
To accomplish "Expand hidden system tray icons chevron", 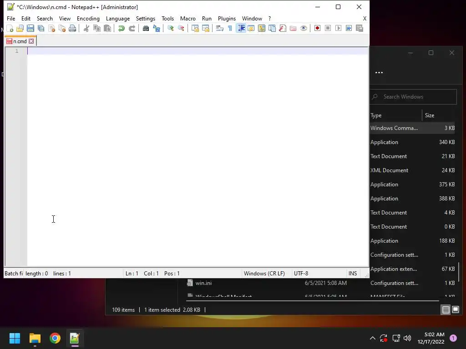I will (372, 338).
